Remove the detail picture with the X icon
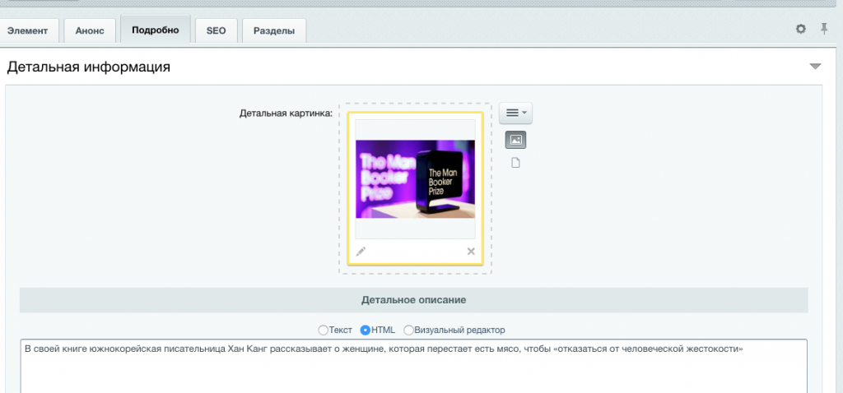The height and width of the screenshot is (393, 843). pos(471,252)
